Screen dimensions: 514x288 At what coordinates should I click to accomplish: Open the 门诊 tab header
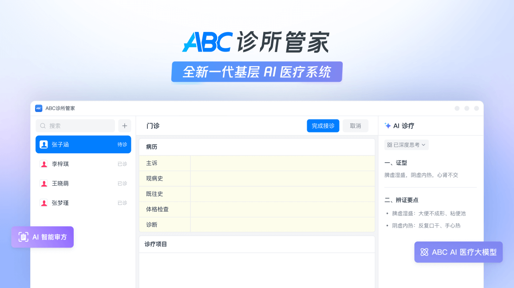pyautogui.click(x=153, y=126)
